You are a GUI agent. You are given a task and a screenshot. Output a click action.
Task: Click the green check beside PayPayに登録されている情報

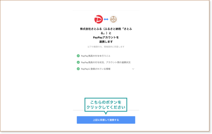tap(78, 69)
